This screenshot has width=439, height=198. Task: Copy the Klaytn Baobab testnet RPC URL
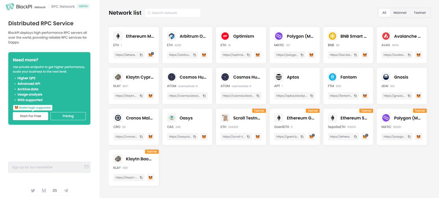click(141, 178)
